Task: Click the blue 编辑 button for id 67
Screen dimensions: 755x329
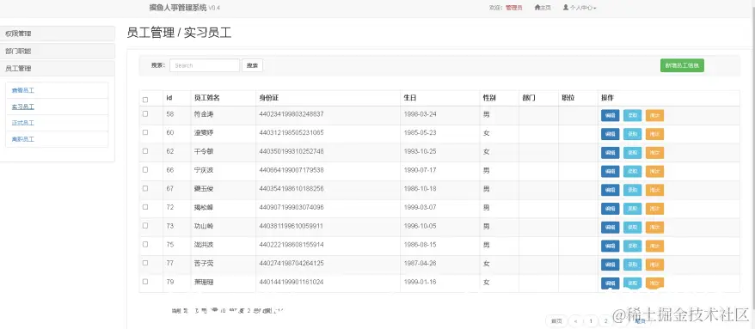Action: click(610, 190)
